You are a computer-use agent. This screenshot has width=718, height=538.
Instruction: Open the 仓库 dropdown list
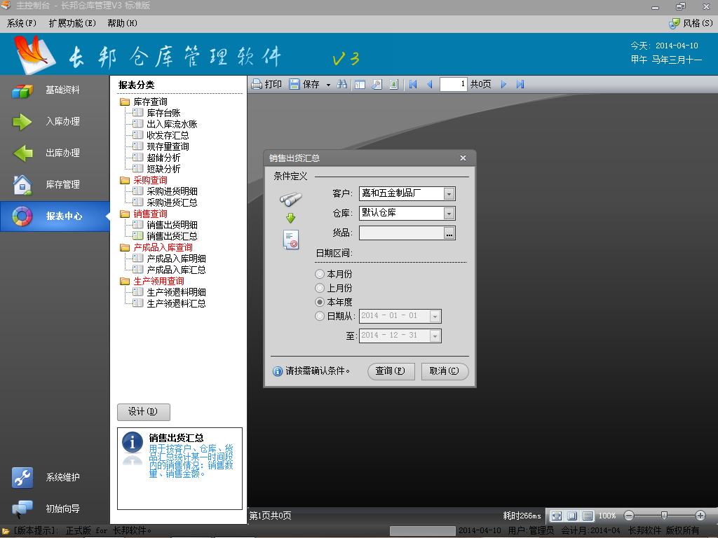[x=449, y=213]
